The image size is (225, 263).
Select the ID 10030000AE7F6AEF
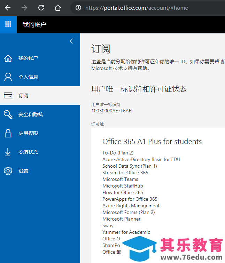[113, 111]
